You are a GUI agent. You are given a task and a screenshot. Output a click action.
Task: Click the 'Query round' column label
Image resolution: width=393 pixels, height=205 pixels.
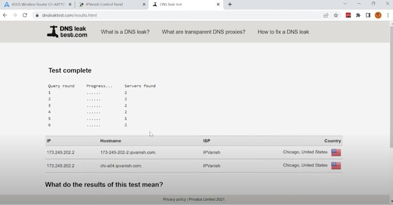tap(61, 86)
